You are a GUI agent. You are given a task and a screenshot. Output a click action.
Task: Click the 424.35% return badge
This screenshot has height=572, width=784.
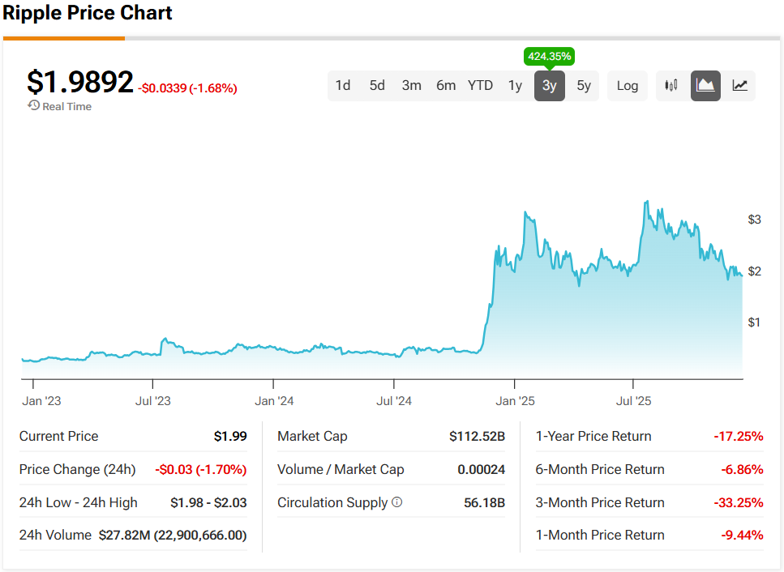coord(550,57)
